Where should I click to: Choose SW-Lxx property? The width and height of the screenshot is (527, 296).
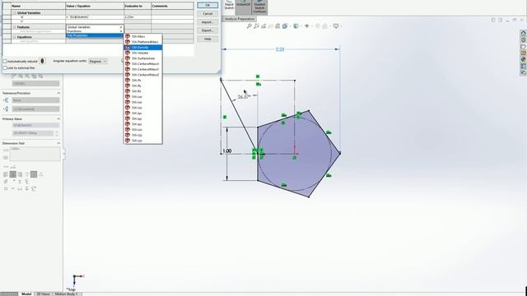(x=143, y=97)
